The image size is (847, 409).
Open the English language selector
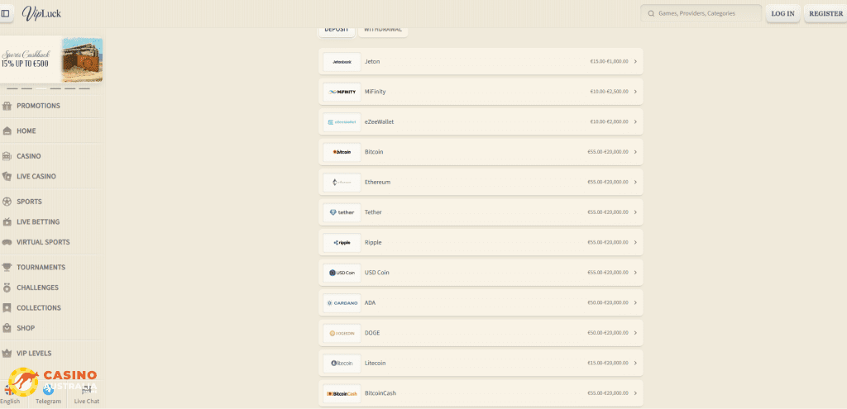10,396
